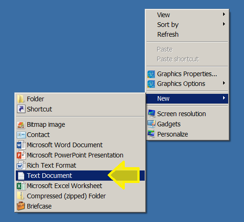Open Screen resolution settings
Viewport: 244px width, 222px height.
point(187,114)
